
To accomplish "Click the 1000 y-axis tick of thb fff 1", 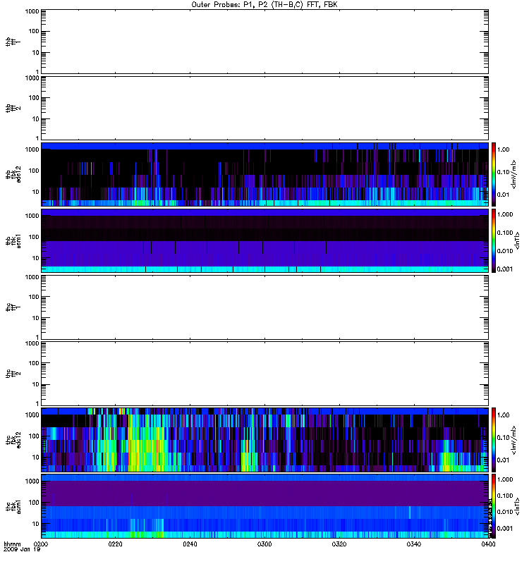I will (x=32, y=11).
